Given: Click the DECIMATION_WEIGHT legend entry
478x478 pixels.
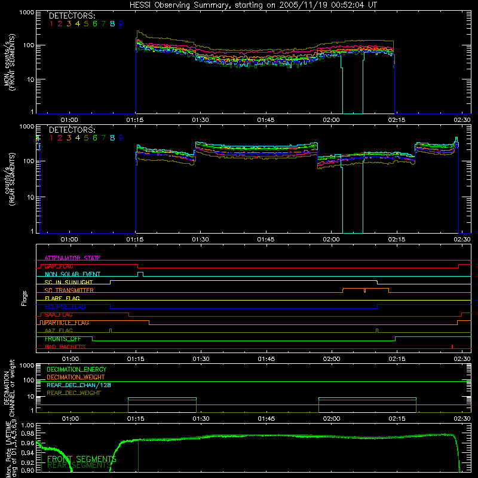Looking at the screenshot, I should 76,377.
